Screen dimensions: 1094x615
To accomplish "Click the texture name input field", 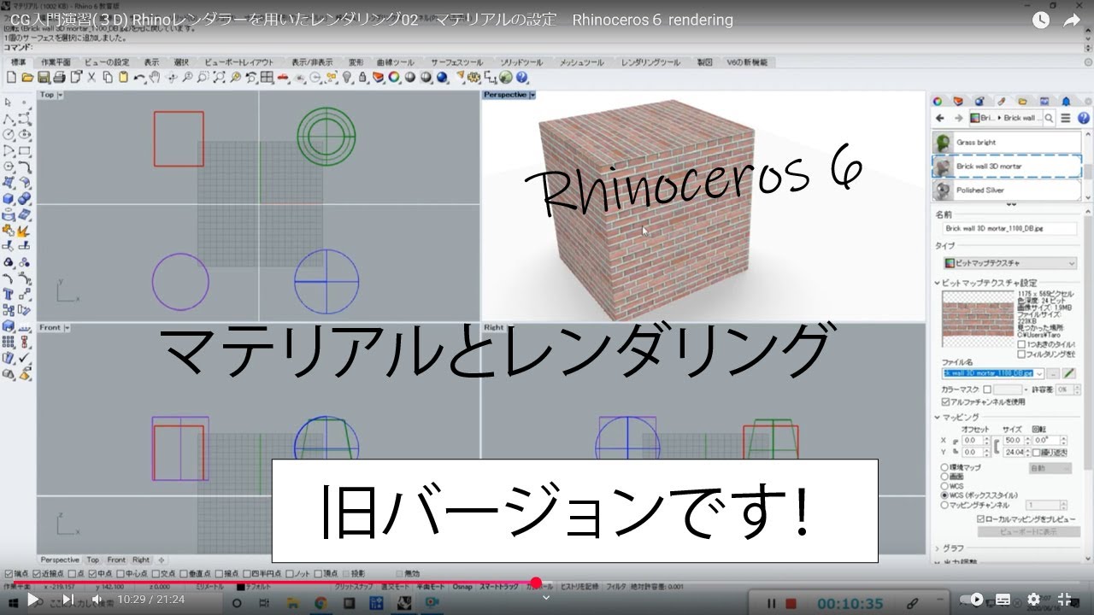I will pos(1009,229).
